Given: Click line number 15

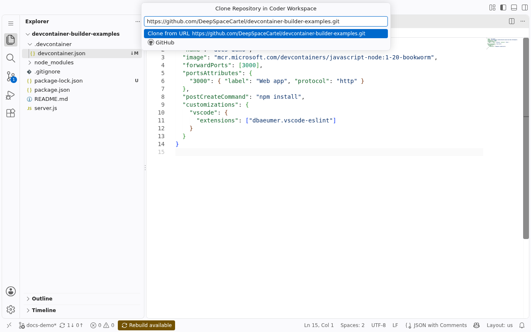Looking at the screenshot, I should coord(161,152).
